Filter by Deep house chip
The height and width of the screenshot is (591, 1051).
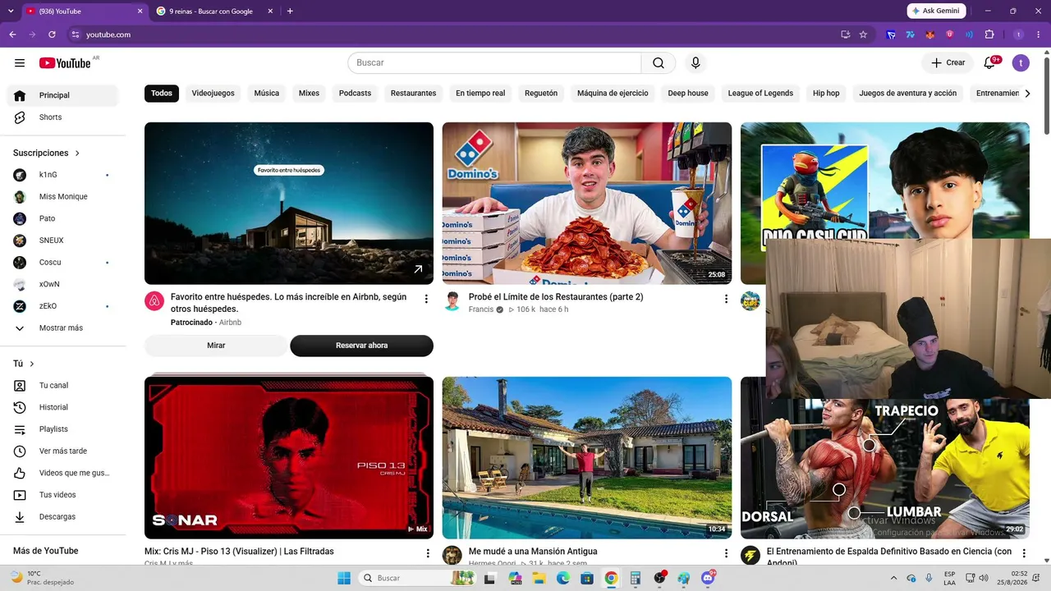[688, 94]
